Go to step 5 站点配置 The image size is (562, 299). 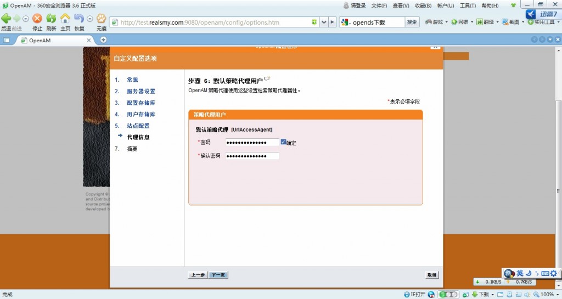click(x=138, y=125)
